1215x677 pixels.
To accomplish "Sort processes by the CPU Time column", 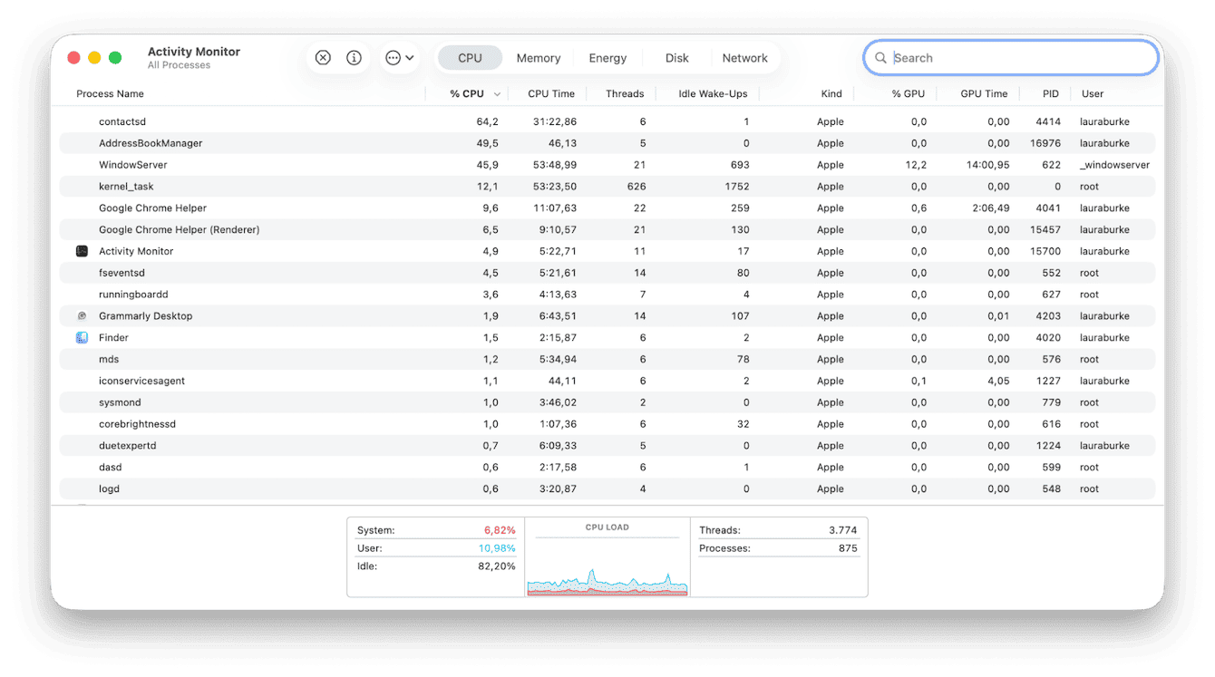I will (551, 93).
